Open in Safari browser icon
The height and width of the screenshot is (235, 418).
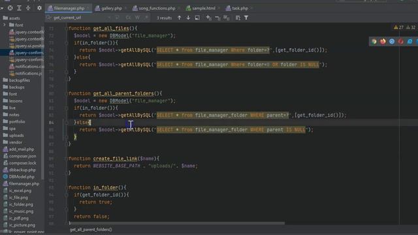point(392,41)
